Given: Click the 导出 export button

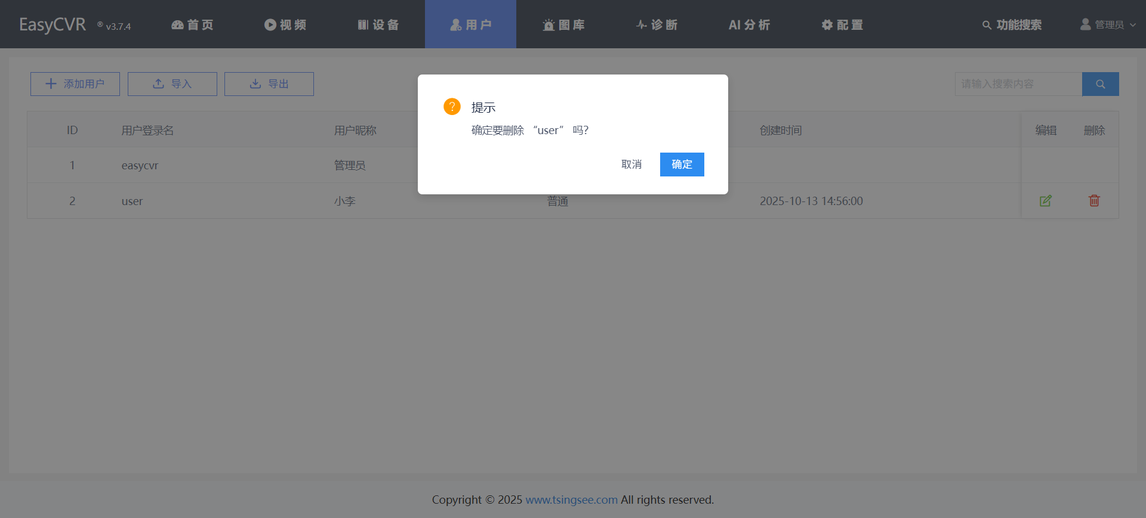Looking at the screenshot, I should [x=269, y=84].
